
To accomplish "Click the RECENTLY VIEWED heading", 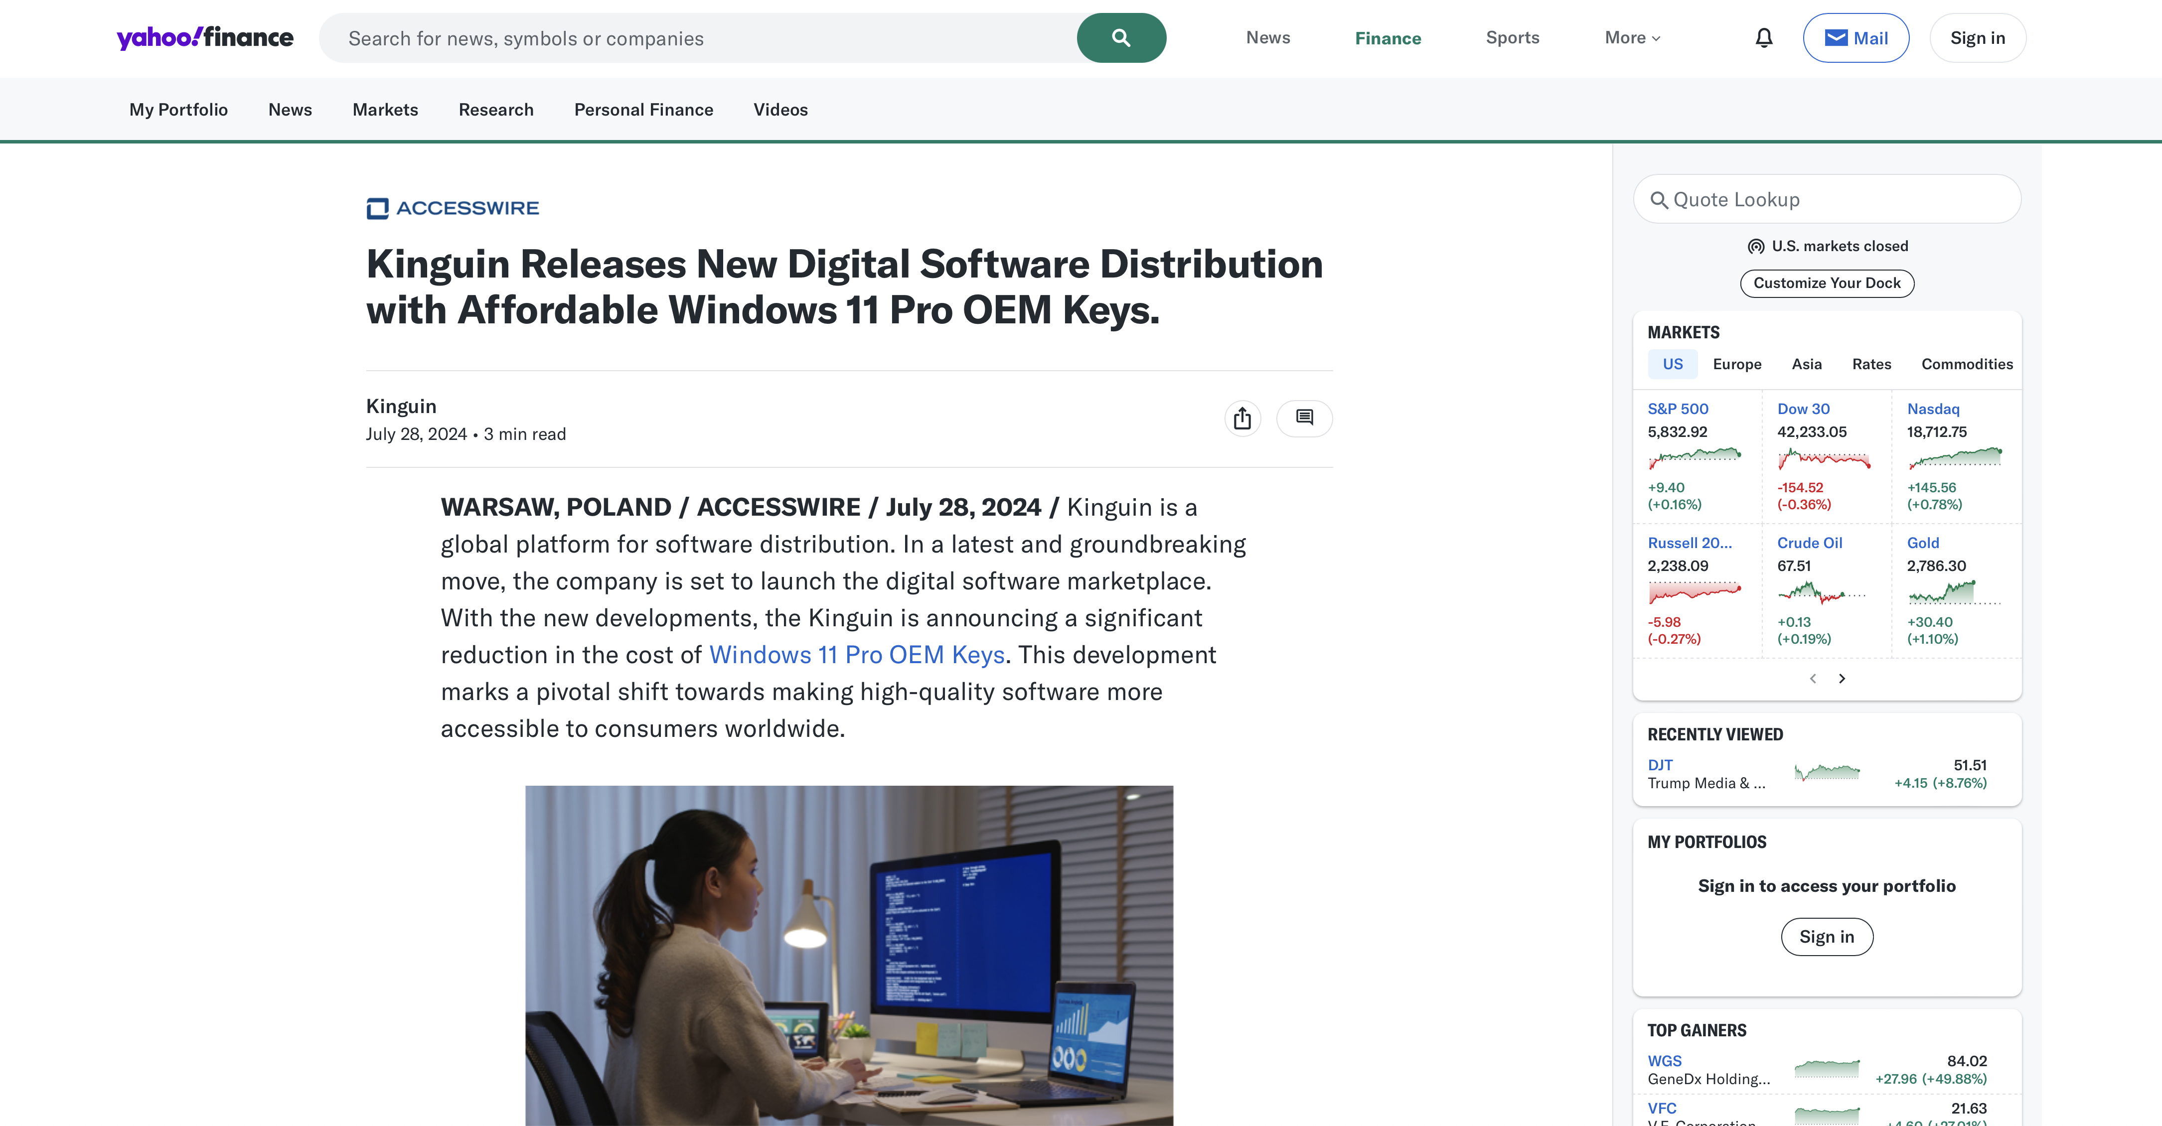I will click(x=1714, y=734).
